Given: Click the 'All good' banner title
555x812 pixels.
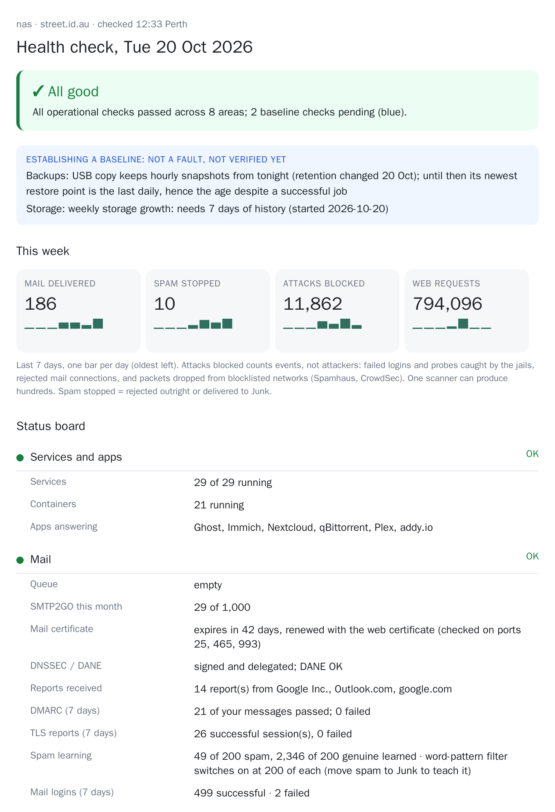Looking at the screenshot, I should pyautogui.click(x=73, y=91).
